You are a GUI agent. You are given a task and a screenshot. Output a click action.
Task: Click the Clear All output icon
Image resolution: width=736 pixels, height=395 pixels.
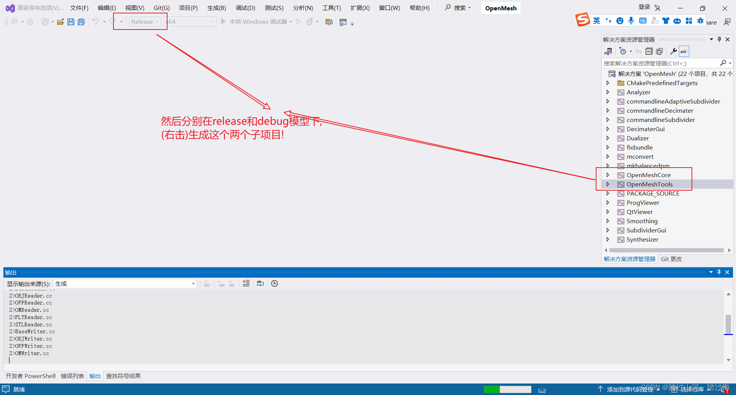point(246,283)
